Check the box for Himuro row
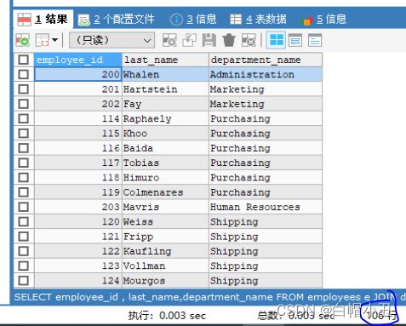Screen dimensions: 406x326 (x=23, y=178)
